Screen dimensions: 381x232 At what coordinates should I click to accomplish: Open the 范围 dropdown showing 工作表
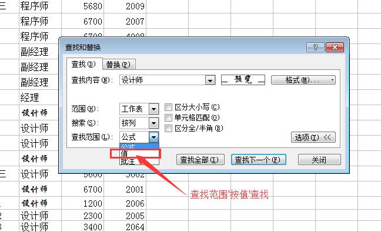coord(139,109)
